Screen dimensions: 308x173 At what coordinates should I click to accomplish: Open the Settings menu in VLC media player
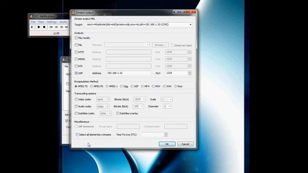click(x=51, y=22)
